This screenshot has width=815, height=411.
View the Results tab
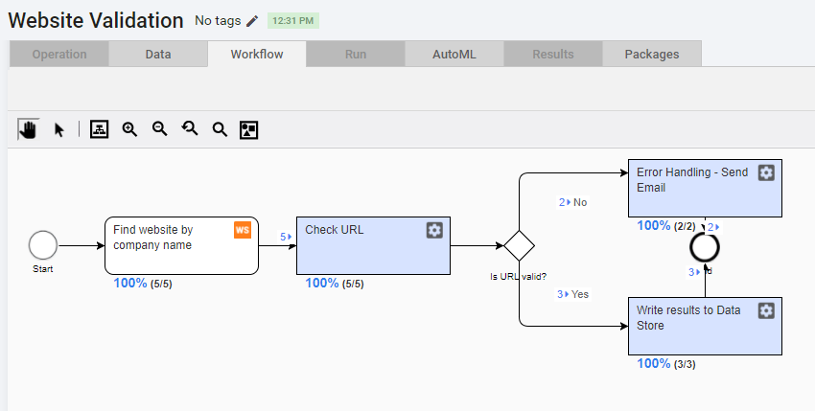(553, 54)
